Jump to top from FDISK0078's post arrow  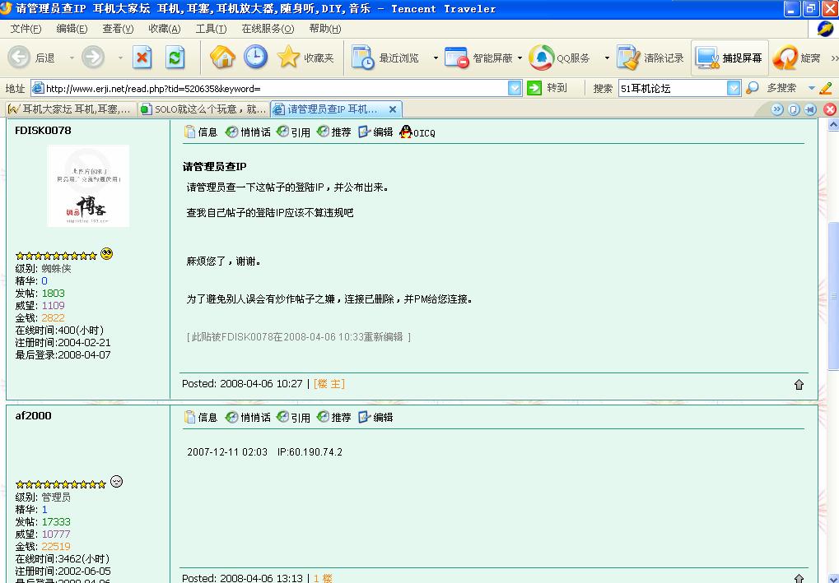point(799,384)
